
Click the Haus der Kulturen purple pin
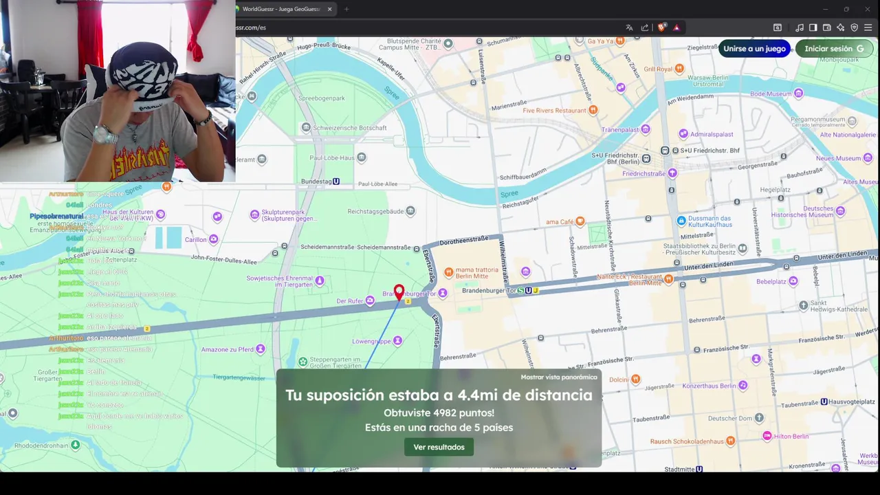point(161,214)
